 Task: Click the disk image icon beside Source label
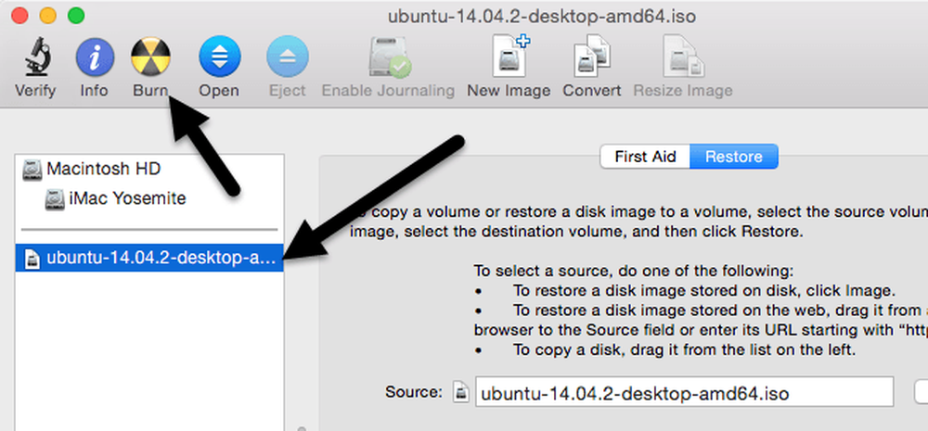[461, 392]
